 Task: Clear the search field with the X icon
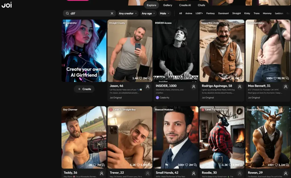click(112, 13)
